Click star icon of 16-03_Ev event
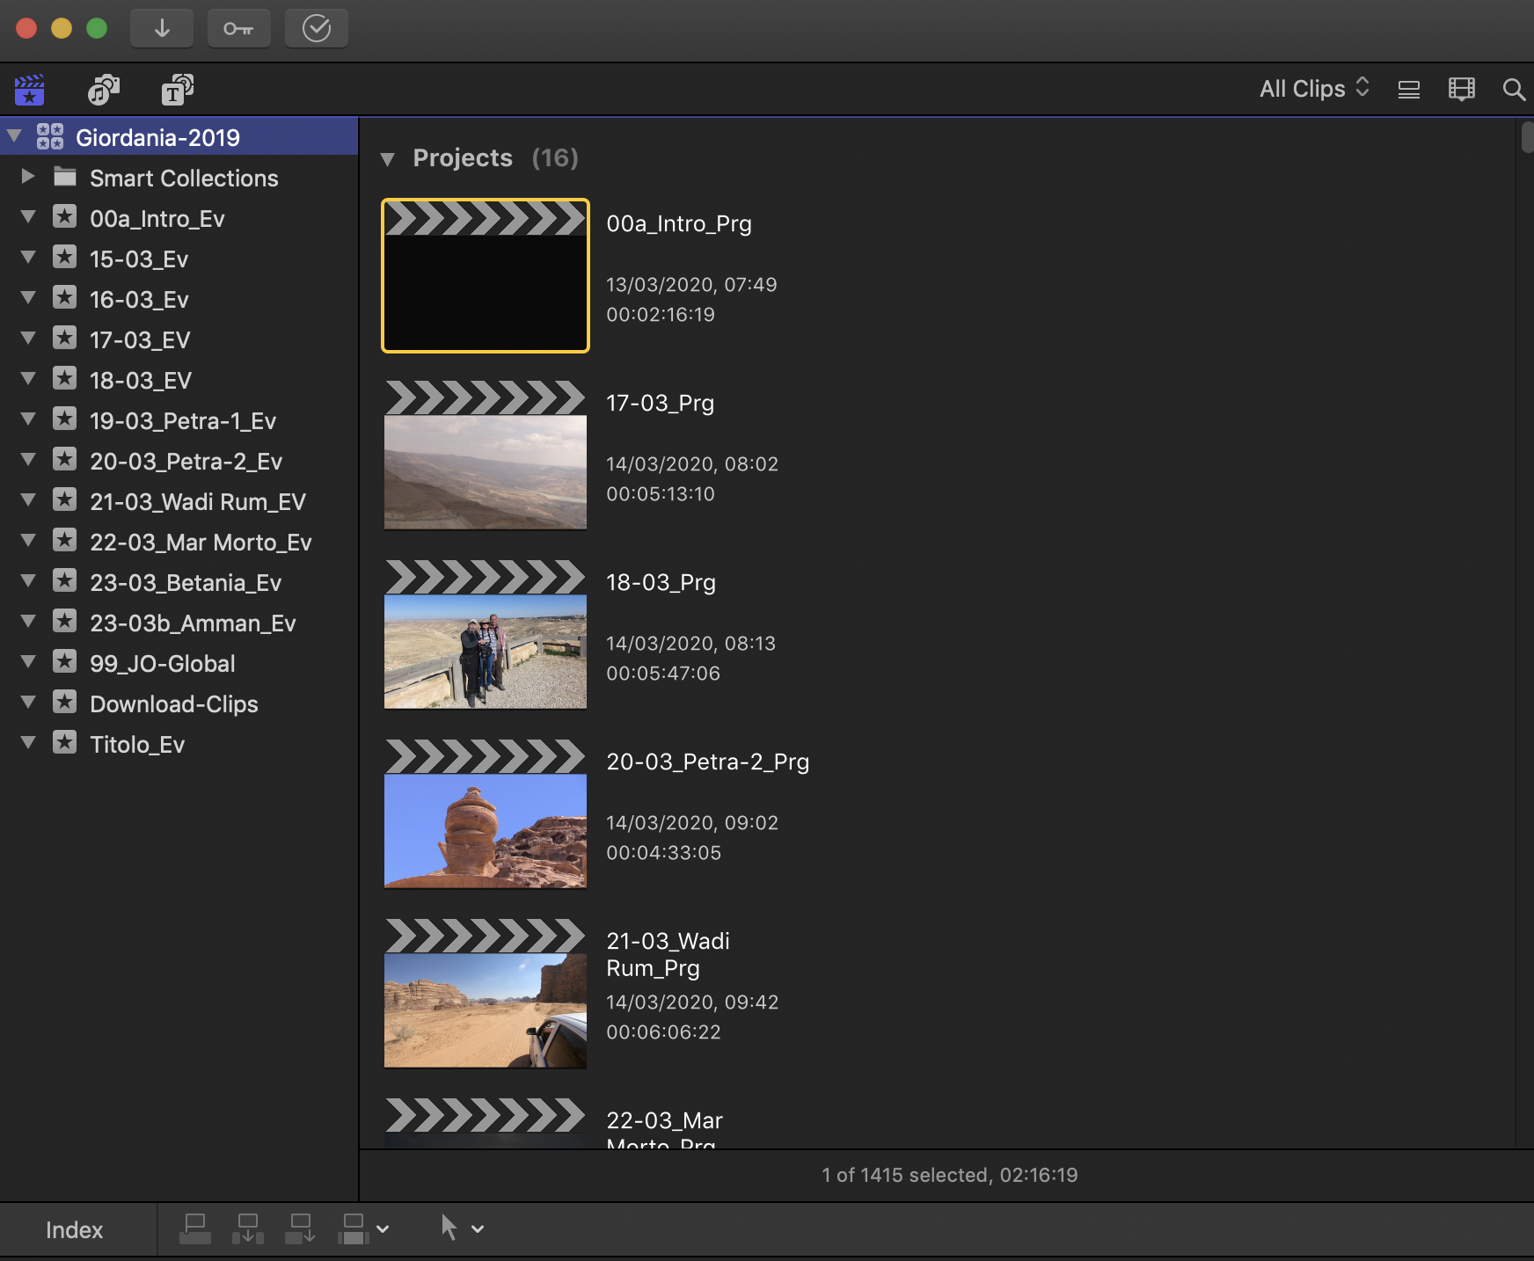The height and width of the screenshot is (1261, 1534). pos(64,298)
